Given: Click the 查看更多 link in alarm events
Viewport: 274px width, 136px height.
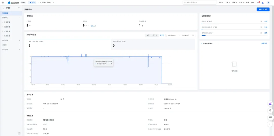Looking at the screenshot, I should coord(264,43).
